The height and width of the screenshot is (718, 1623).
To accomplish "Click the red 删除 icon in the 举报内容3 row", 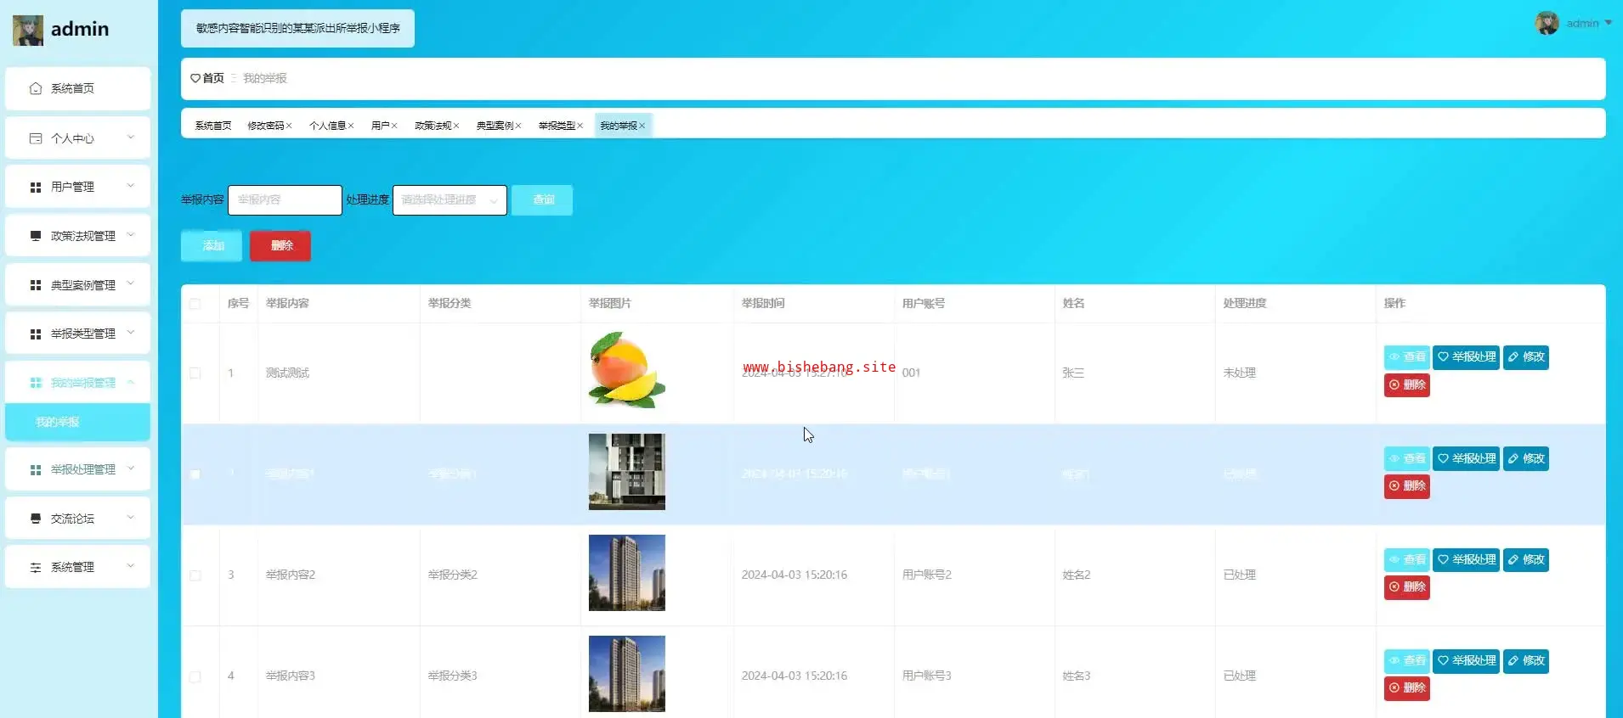I will click(1394, 687).
